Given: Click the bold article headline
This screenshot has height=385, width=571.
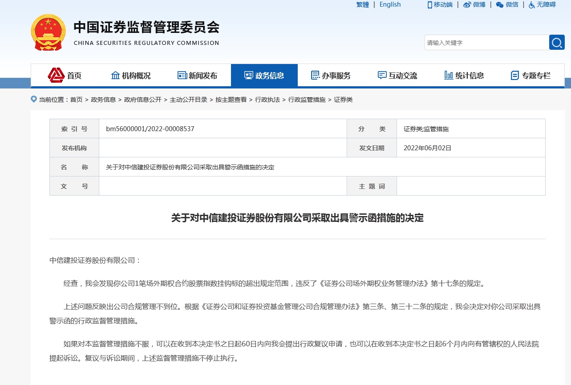Looking at the screenshot, I should (297, 218).
